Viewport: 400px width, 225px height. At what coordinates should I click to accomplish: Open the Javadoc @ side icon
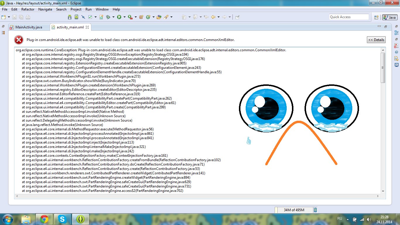tap(396, 52)
